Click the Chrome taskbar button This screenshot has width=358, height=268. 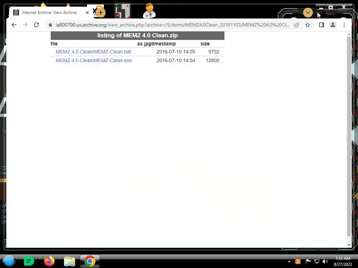tap(90, 261)
